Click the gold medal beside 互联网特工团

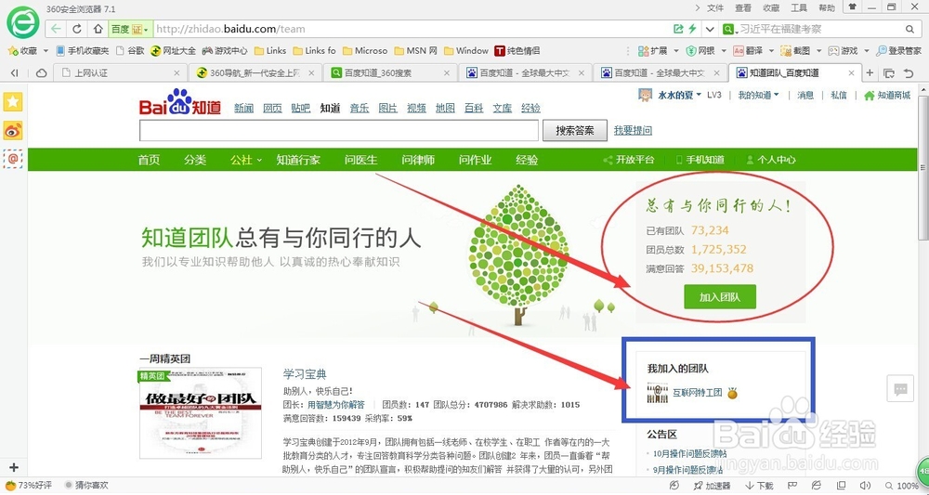tap(733, 393)
